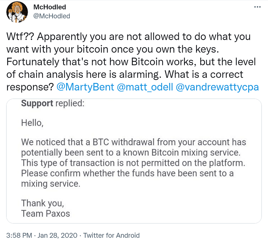Click the 'Hello,' greeting in the image

[32, 123]
